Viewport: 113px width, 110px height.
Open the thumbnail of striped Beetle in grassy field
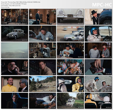[70, 101]
